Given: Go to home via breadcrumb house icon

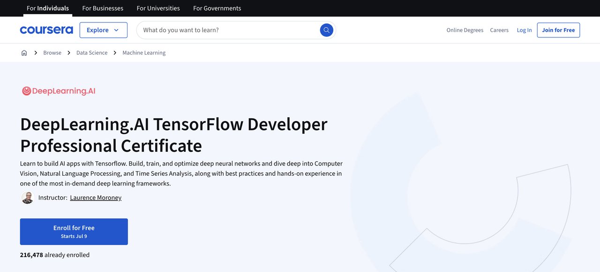Looking at the screenshot, I should [24, 53].
